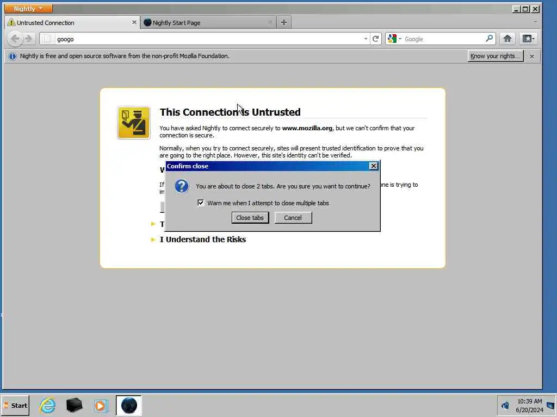
Task: Open the Windows Start menu
Action: coord(15,405)
